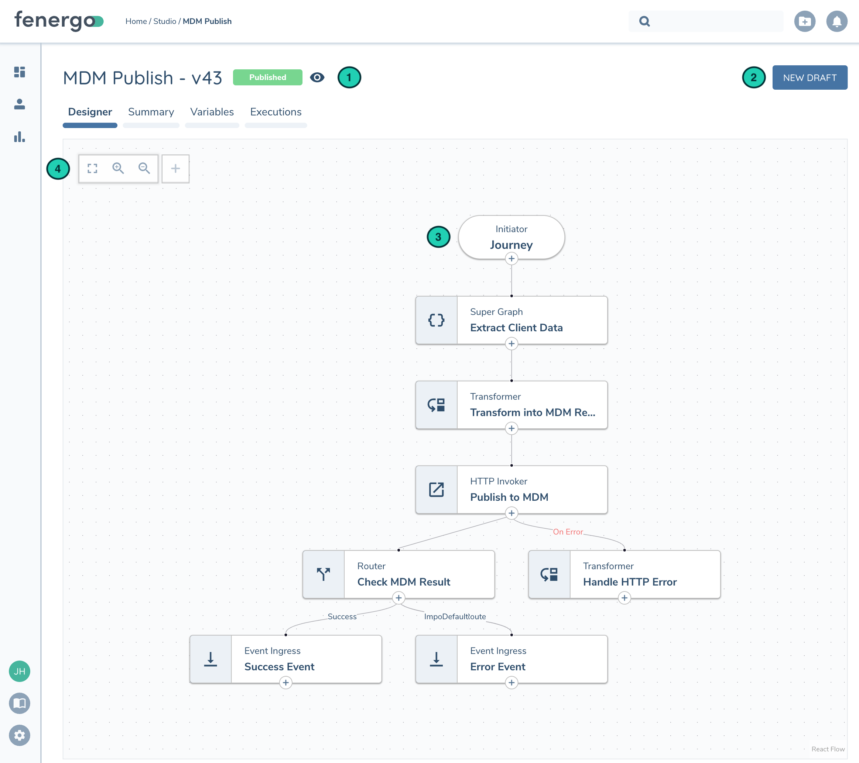
Task: Open the settings gear in the left sidebar
Action: tap(19, 735)
